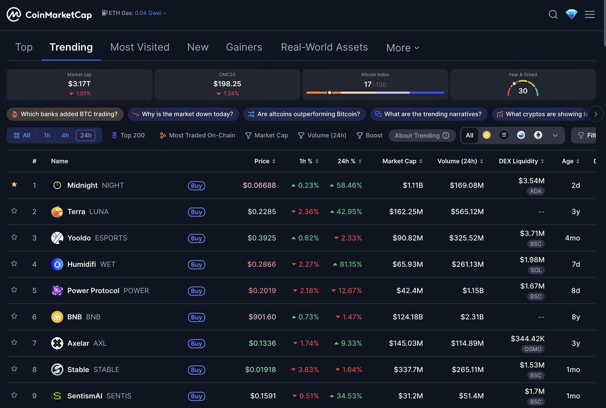Open the CoinMarketCap home logo
The width and height of the screenshot is (606, 408).
tap(49, 15)
